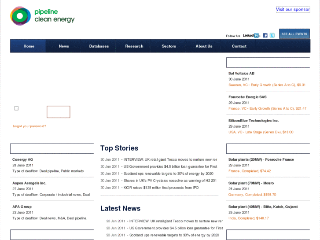The image size is (320, 240).
Task: Click Type of dealflow text under Conergy AG
Action: tap(48, 171)
